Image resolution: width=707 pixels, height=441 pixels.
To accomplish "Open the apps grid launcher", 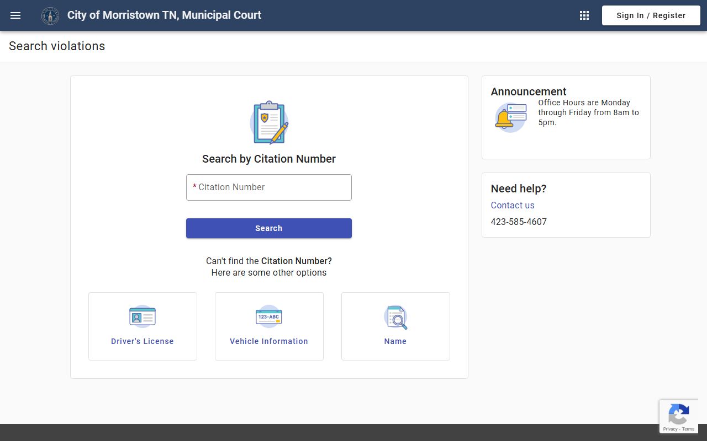I will coord(584,15).
